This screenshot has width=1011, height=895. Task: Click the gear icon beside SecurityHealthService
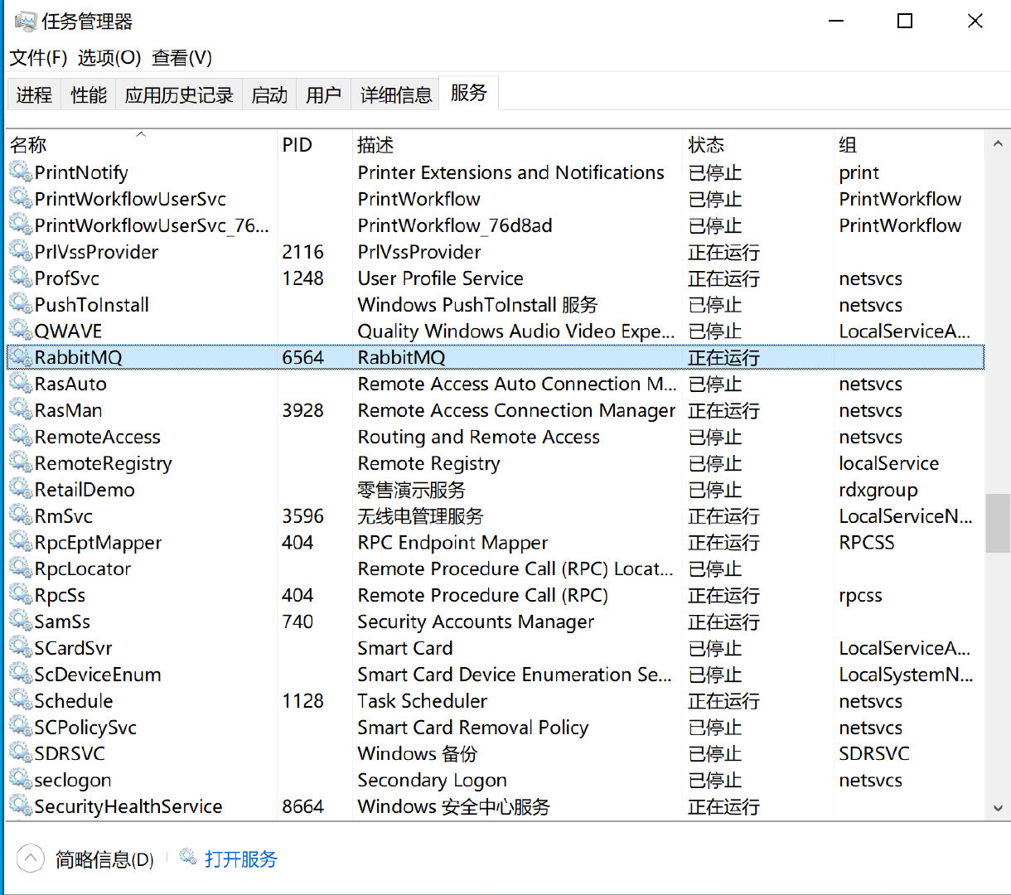pyautogui.click(x=21, y=806)
